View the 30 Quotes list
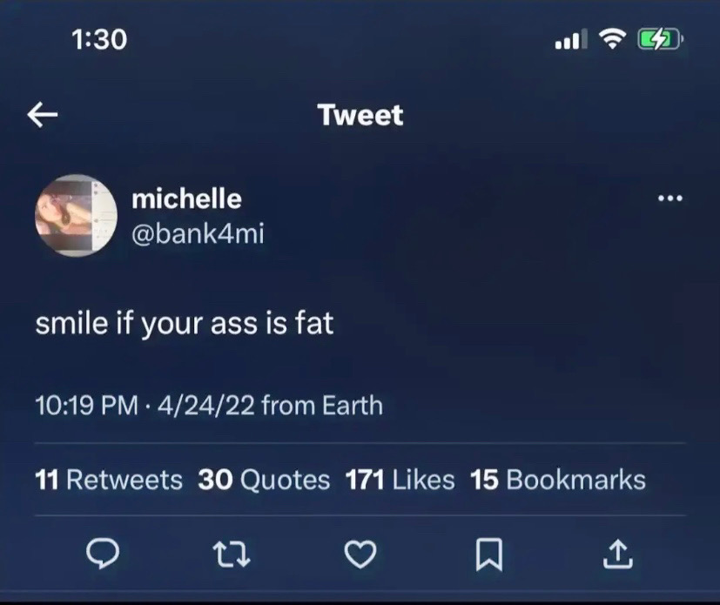Viewport: 720px width, 605px height. click(x=264, y=480)
